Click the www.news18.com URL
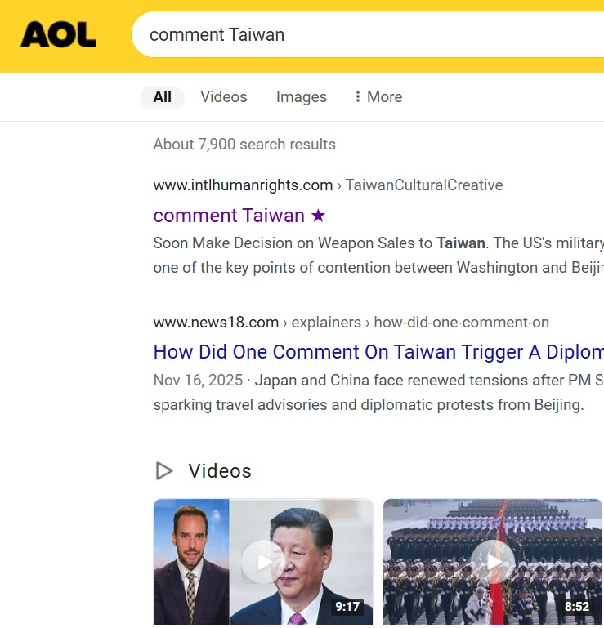 coord(216,323)
